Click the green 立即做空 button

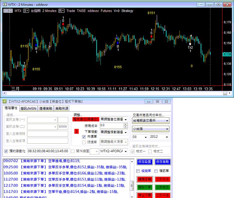pos(162,187)
